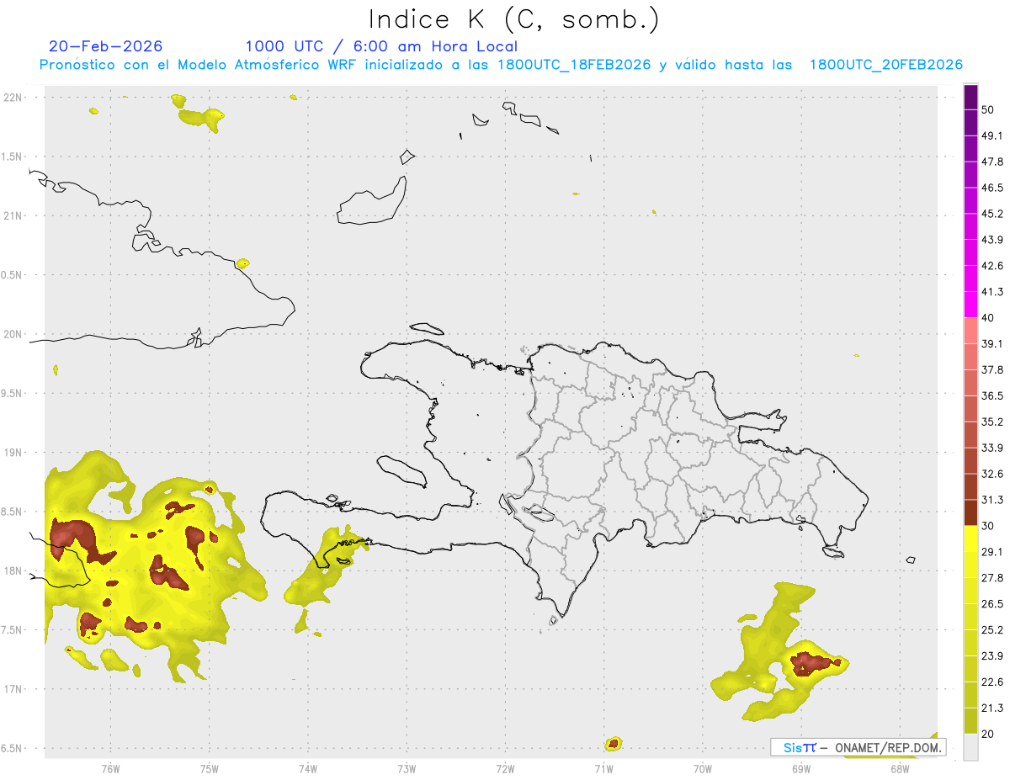This screenshot has width=1010, height=780.
Task: Click the "Indice K (C, somb.)" title
Action: (514, 19)
